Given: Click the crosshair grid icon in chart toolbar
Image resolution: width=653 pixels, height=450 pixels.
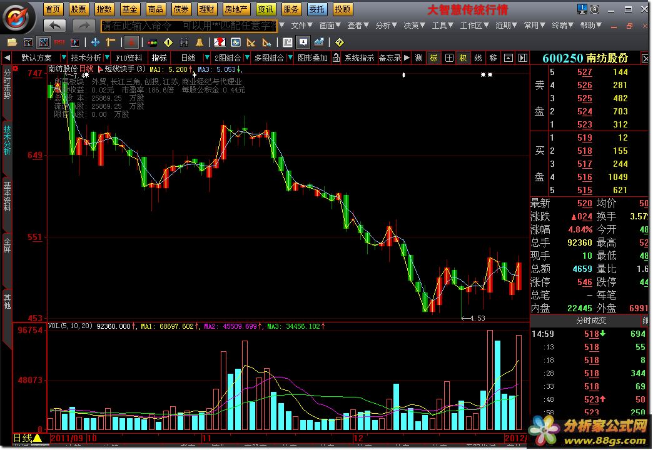Looking at the screenshot, I should [x=449, y=58].
